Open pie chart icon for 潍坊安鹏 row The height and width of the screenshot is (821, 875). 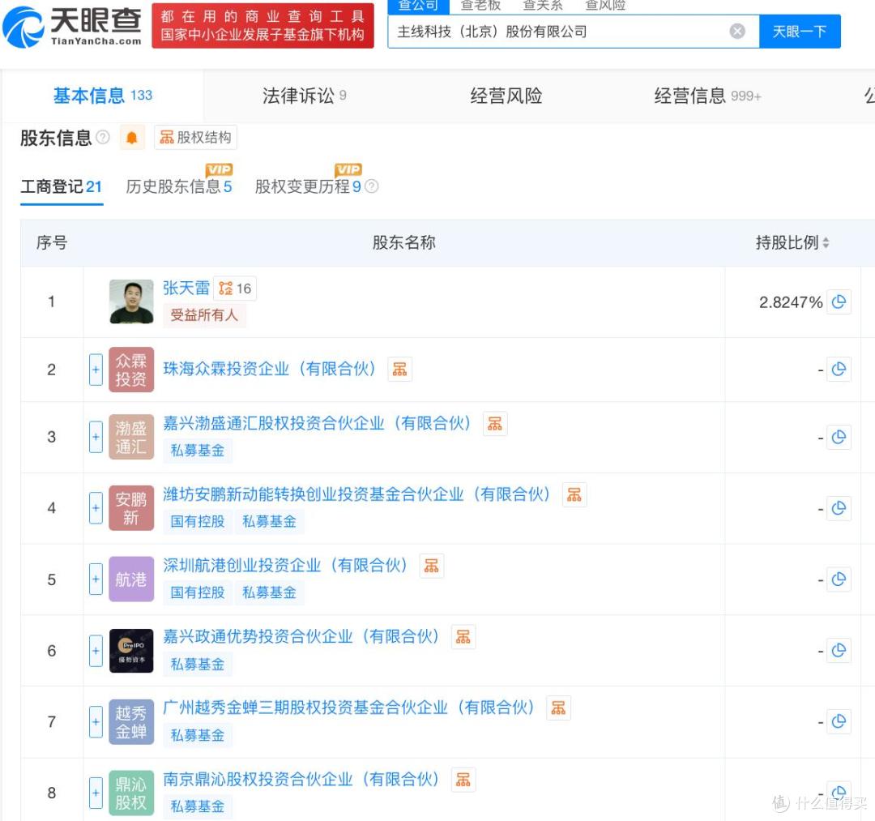point(839,508)
